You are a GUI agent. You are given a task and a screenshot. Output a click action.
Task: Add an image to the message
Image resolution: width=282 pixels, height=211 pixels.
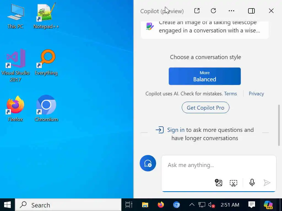218,183
